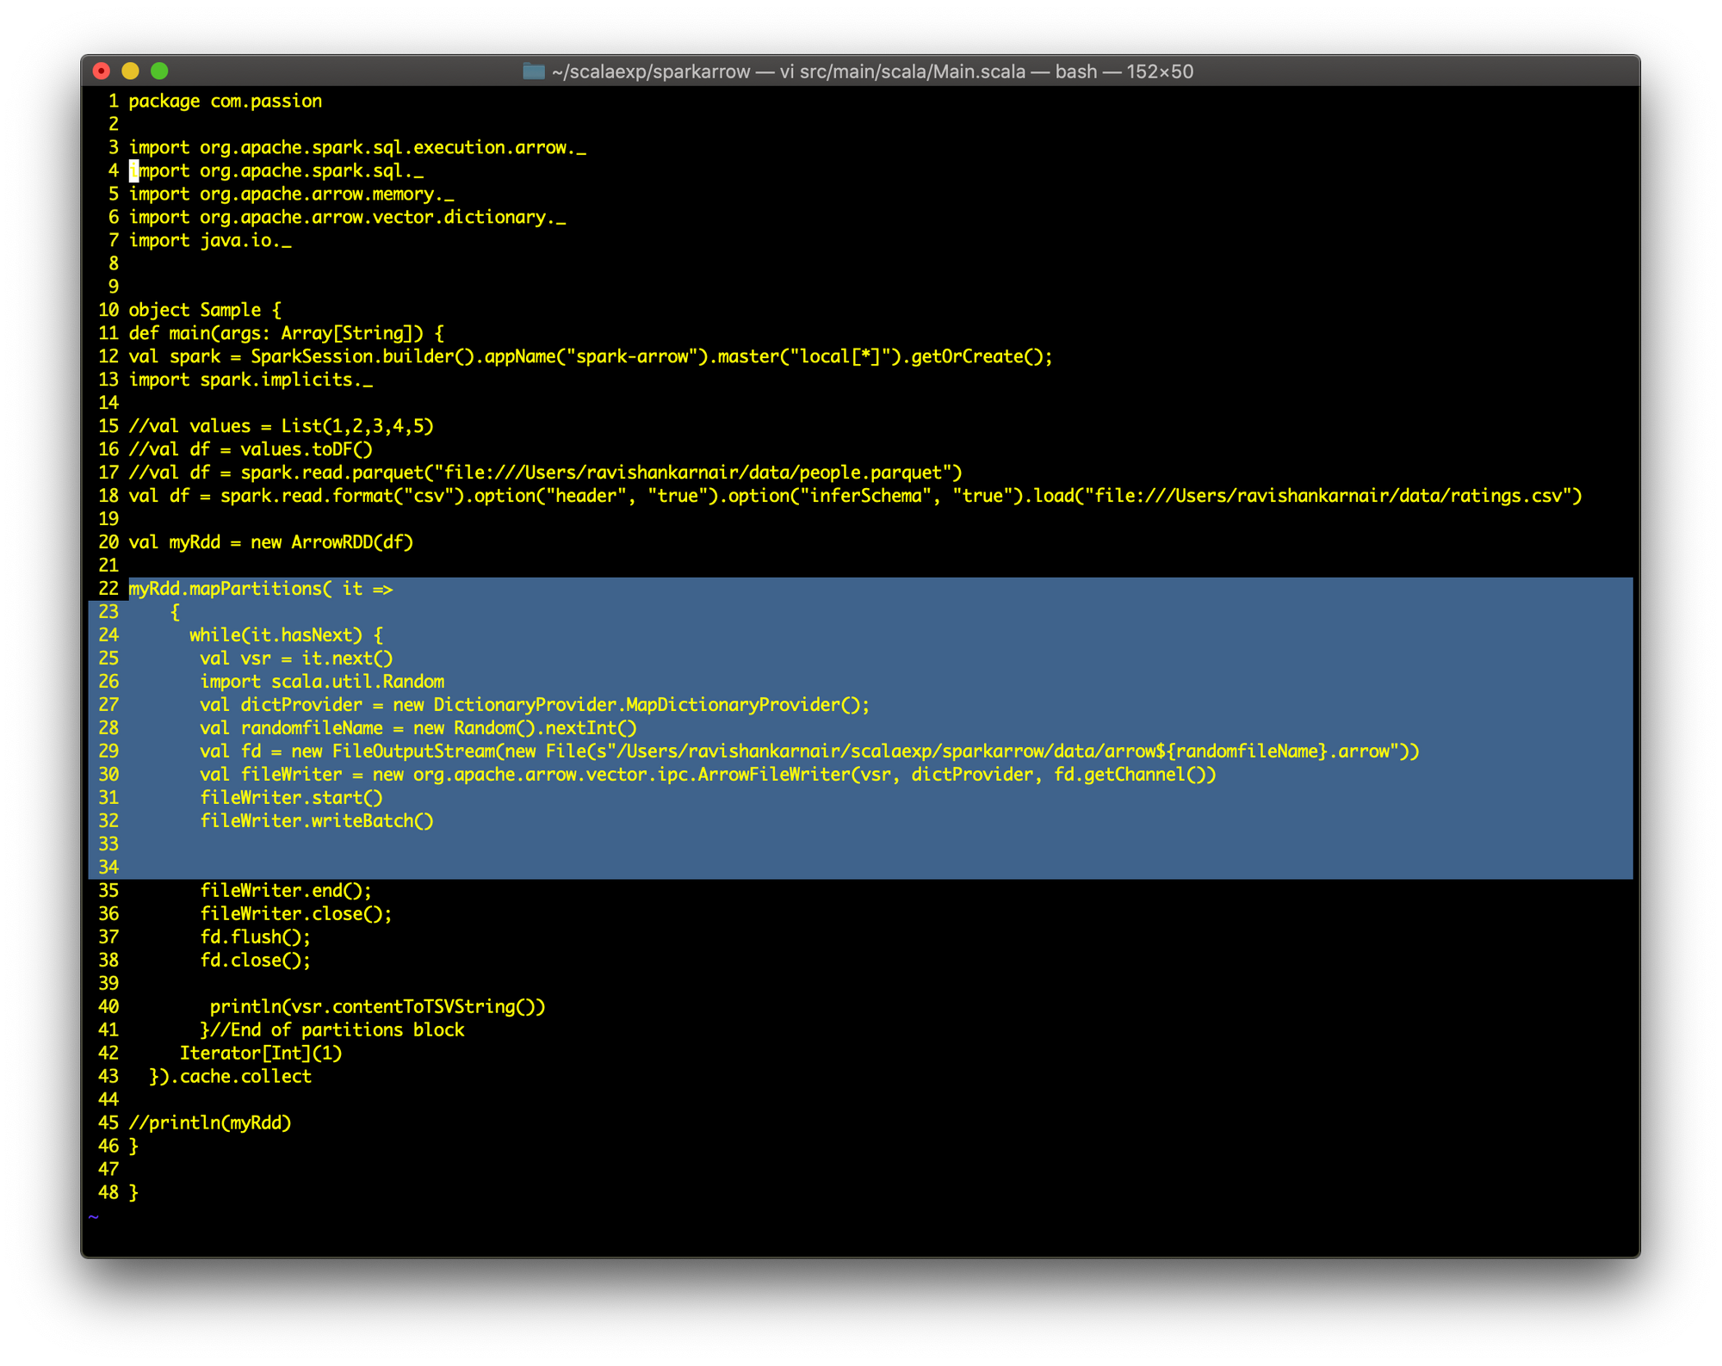The width and height of the screenshot is (1722, 1366).
Task: Click 'fileWriter.writeBatch()' on line 32
Action: coord(317,821)
